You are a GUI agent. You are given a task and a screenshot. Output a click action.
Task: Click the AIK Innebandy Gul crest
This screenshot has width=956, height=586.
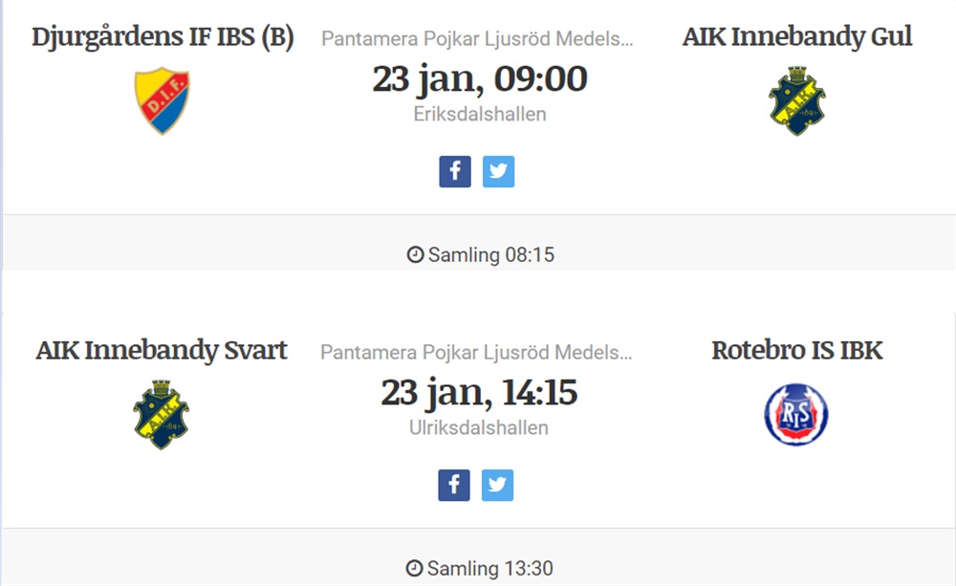[x=797, y=100]
